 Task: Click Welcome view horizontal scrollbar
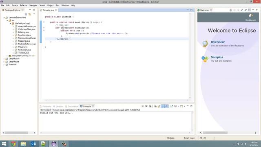pyautogui.click(x=215, y=133)
